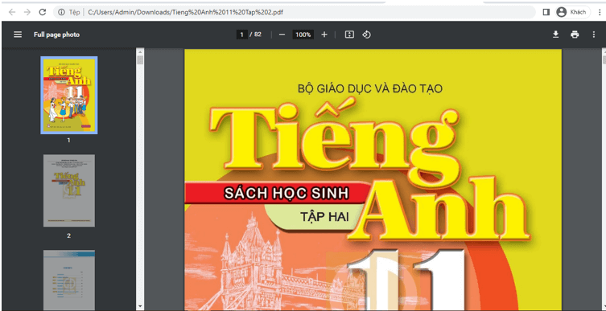This screenshot has width=606, height=311.
Task: Open the Khách guest profile button
Action: pos(572,12)
